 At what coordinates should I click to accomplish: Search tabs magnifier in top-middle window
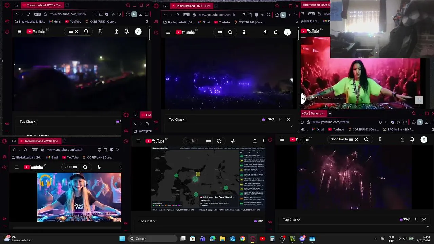[x=277, y=6]
